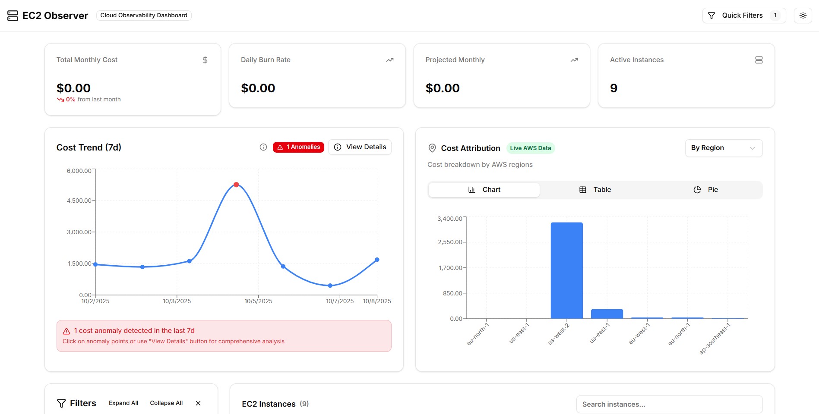Click the warning triangle in the anomaly banner
The height and width of the screenshot is (414, 819).
[66, 331]
